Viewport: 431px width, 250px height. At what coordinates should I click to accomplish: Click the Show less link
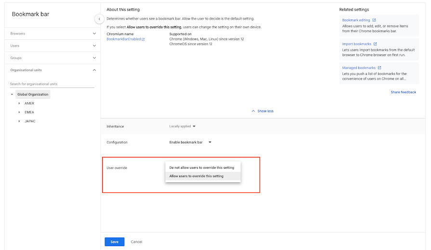pyautogui.click(x=265, y=111)
